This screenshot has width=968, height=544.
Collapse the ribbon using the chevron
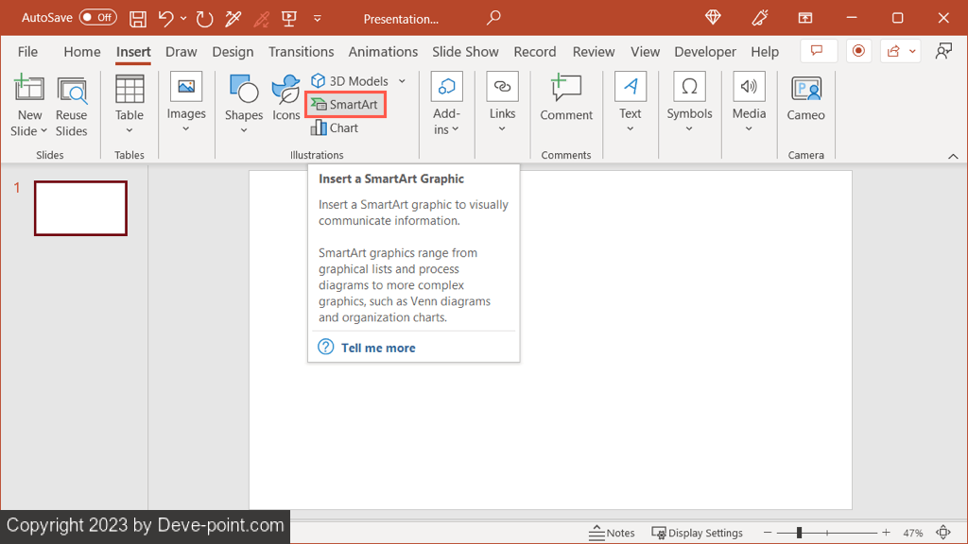pyautogui.click(x=950, y=155)
